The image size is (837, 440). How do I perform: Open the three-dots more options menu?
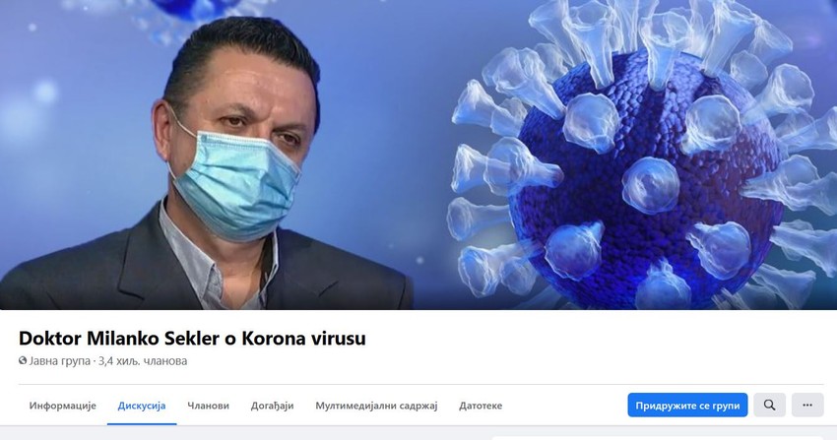pyautogui.click(x=807, y=405)
